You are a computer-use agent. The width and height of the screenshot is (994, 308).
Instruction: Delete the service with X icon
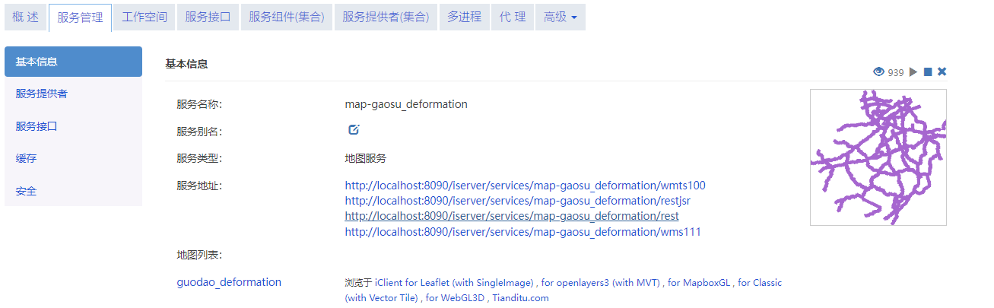(942, 71)
